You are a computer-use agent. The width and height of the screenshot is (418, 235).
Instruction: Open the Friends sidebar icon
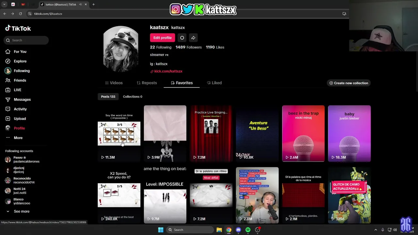click(8, 80)
